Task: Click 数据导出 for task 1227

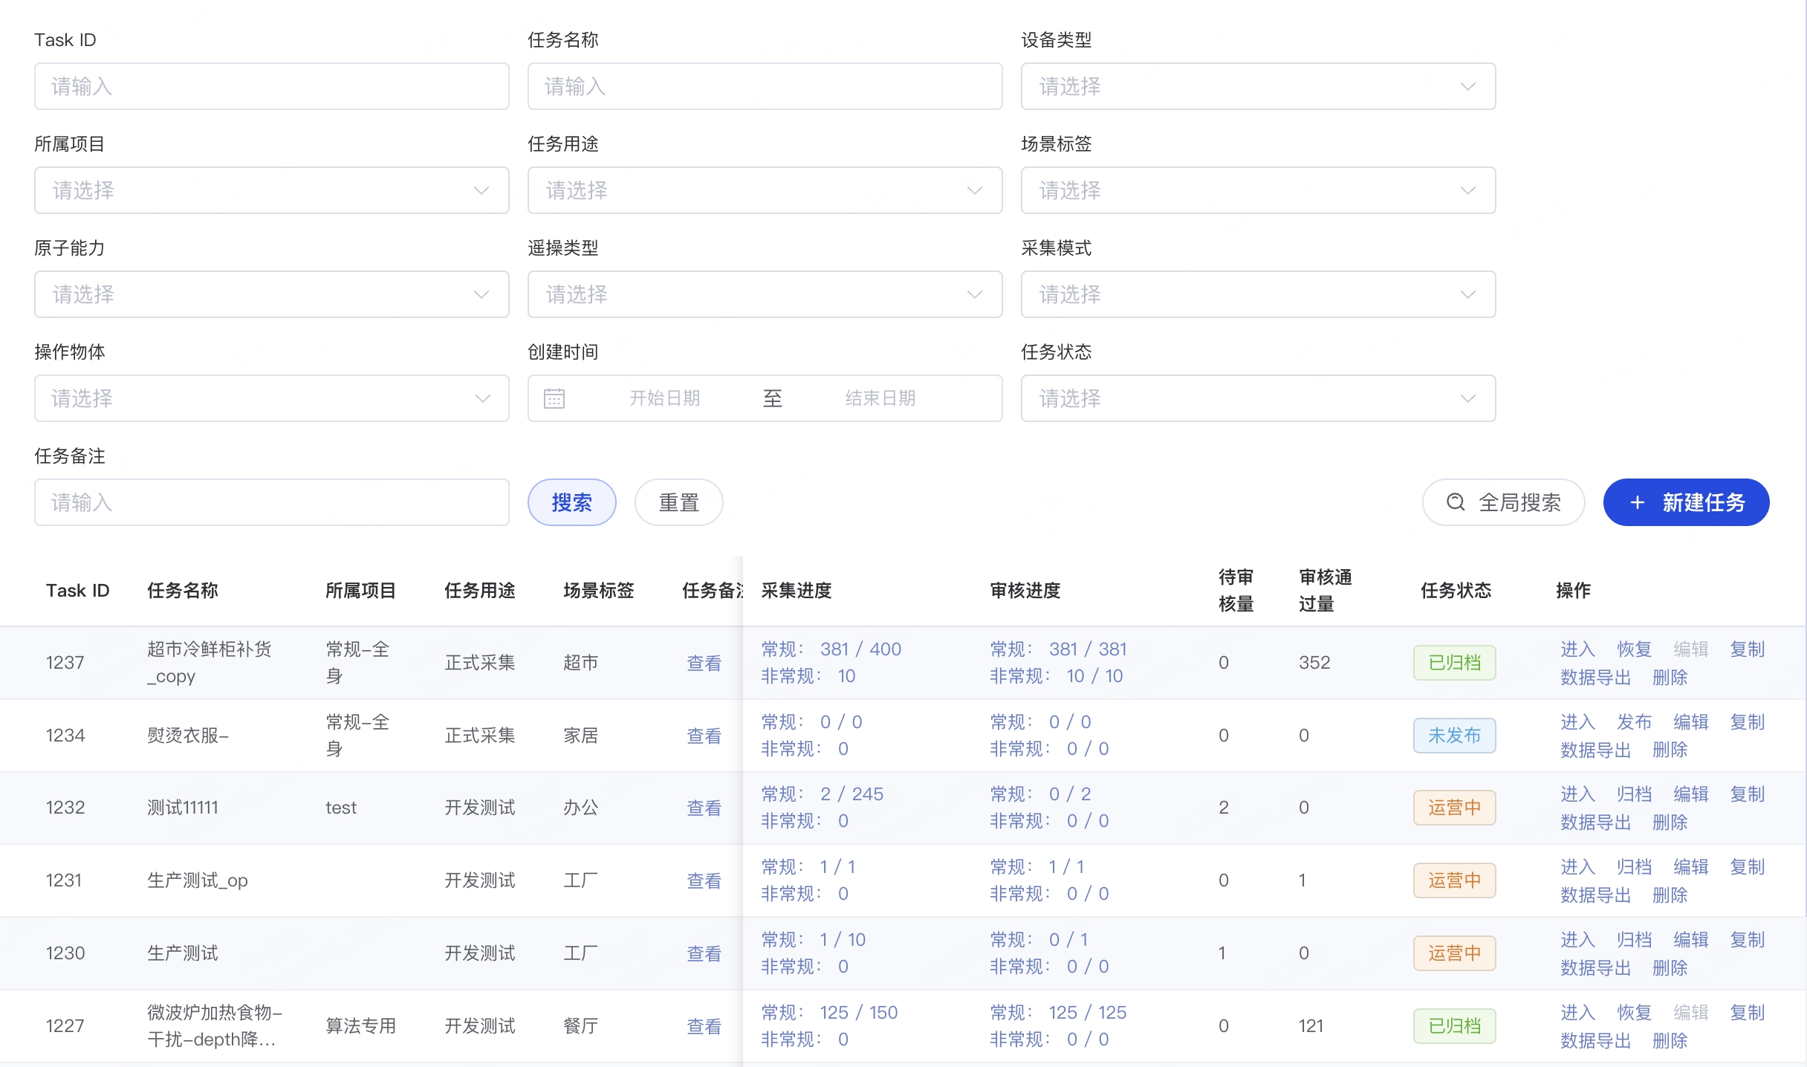Action: coord(1594,1040)
